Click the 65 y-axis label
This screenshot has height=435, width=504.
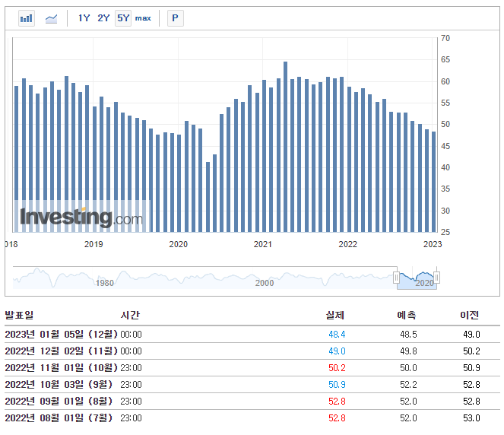point(445,59)
